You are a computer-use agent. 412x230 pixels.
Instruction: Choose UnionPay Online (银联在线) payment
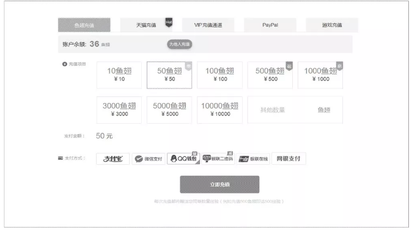coord(253,159)
